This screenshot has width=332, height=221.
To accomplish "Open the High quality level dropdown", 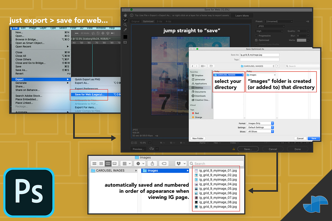I will [270, 31].
